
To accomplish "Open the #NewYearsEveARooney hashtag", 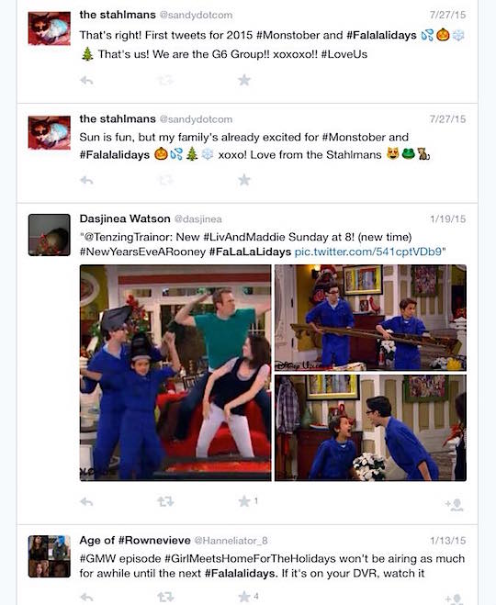I will (142, 252).
